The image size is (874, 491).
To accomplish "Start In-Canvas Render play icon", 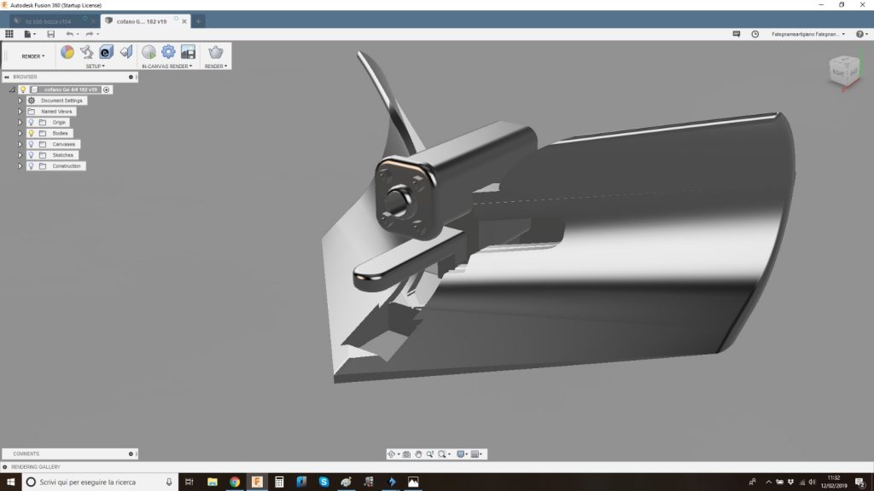I will [149, 52].
